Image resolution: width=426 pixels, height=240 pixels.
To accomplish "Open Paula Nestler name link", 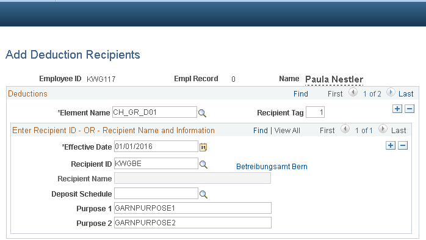I will (334, 79).
